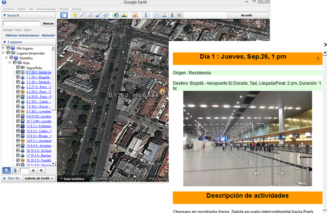Collapse the Ruta folder node
The height and width of the screenshot is (213, 327).
[10, 62]
